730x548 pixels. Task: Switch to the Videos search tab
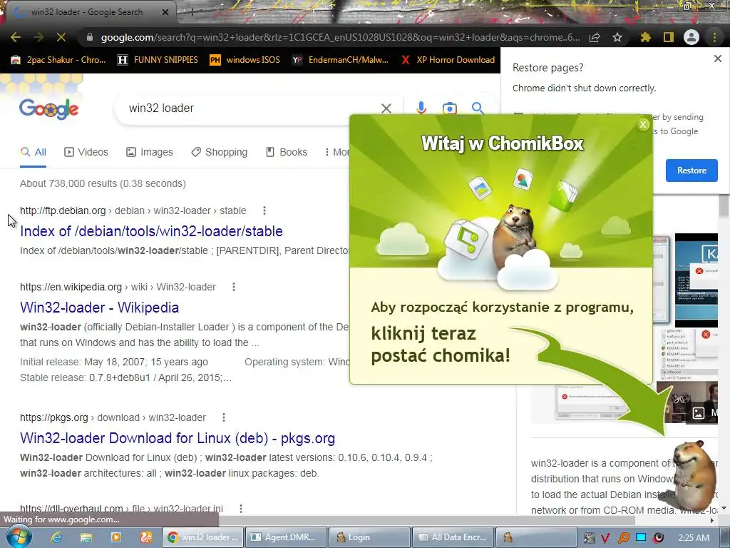point(86,152)
